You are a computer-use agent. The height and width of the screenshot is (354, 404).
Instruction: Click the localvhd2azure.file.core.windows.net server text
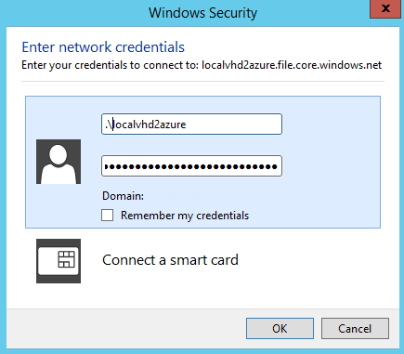pos(292,65)
